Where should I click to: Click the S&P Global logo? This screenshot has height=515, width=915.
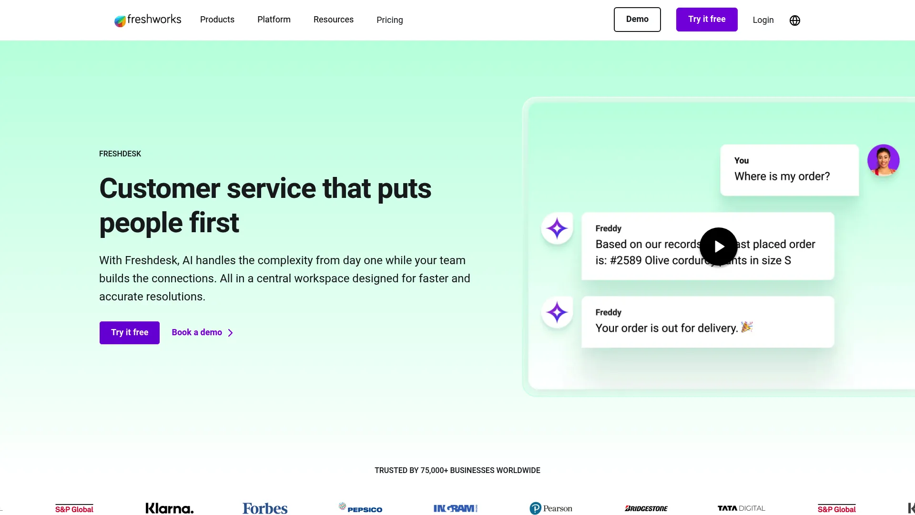tap(74, 508)
